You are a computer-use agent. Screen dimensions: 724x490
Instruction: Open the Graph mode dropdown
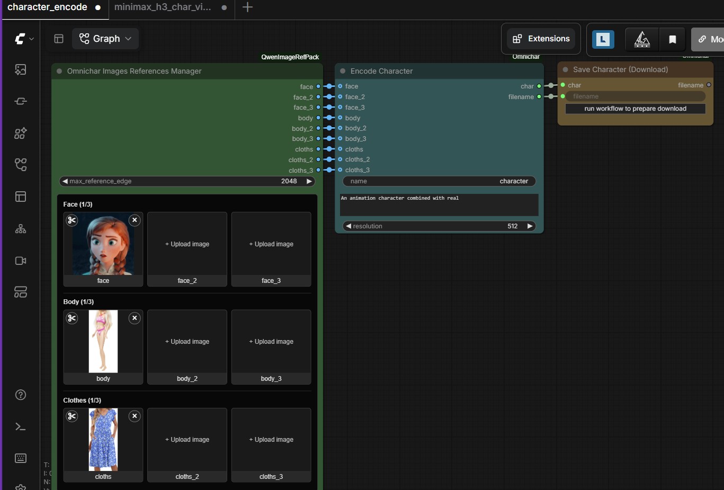coord(105,39)
